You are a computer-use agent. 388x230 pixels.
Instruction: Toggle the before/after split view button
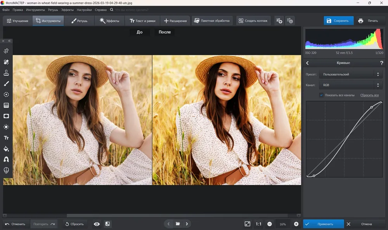click(x=107, y=224)
